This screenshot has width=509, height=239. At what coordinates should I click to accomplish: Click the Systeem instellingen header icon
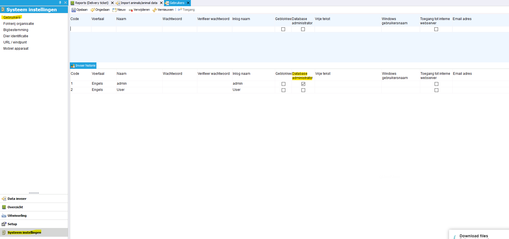(3, 10)
